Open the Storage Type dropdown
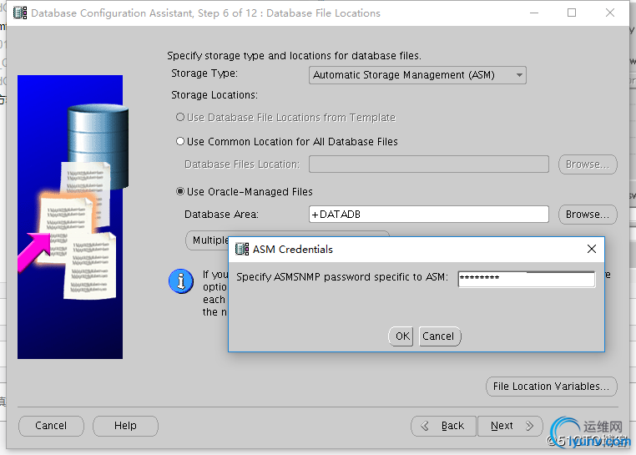The image size is (636, 455). tap(417, 75)
